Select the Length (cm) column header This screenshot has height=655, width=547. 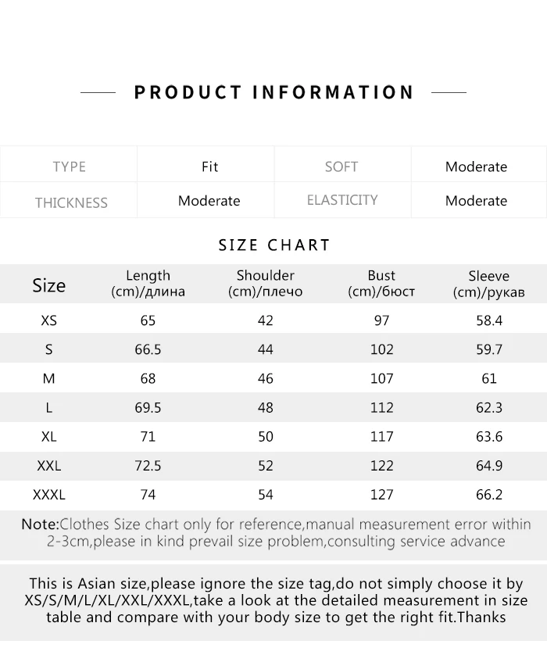coord(148,284)
